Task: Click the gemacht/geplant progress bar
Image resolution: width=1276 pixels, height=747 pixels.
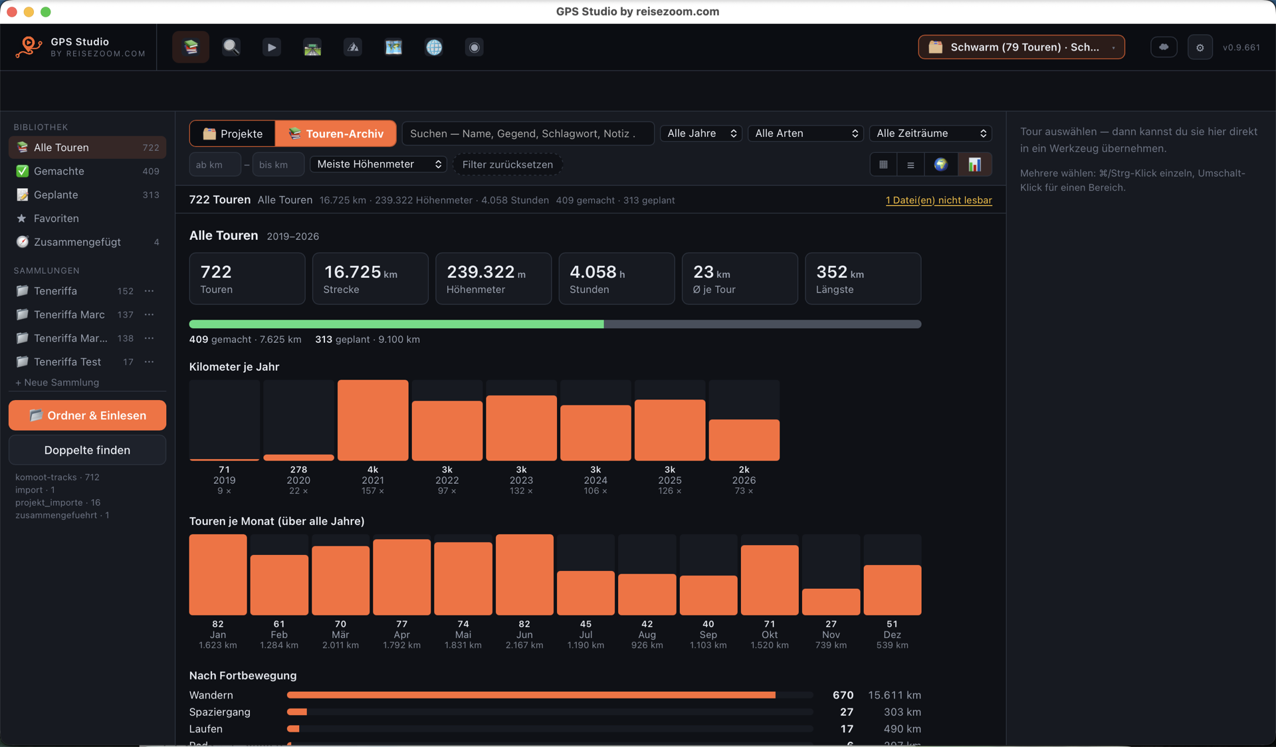Action: (555, 324)
